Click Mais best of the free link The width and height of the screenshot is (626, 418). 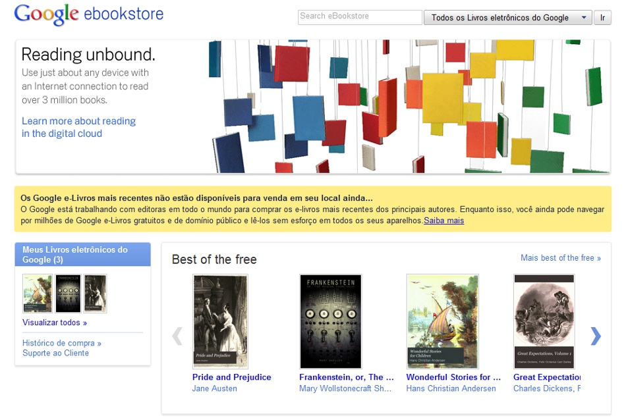click(560, 258)
